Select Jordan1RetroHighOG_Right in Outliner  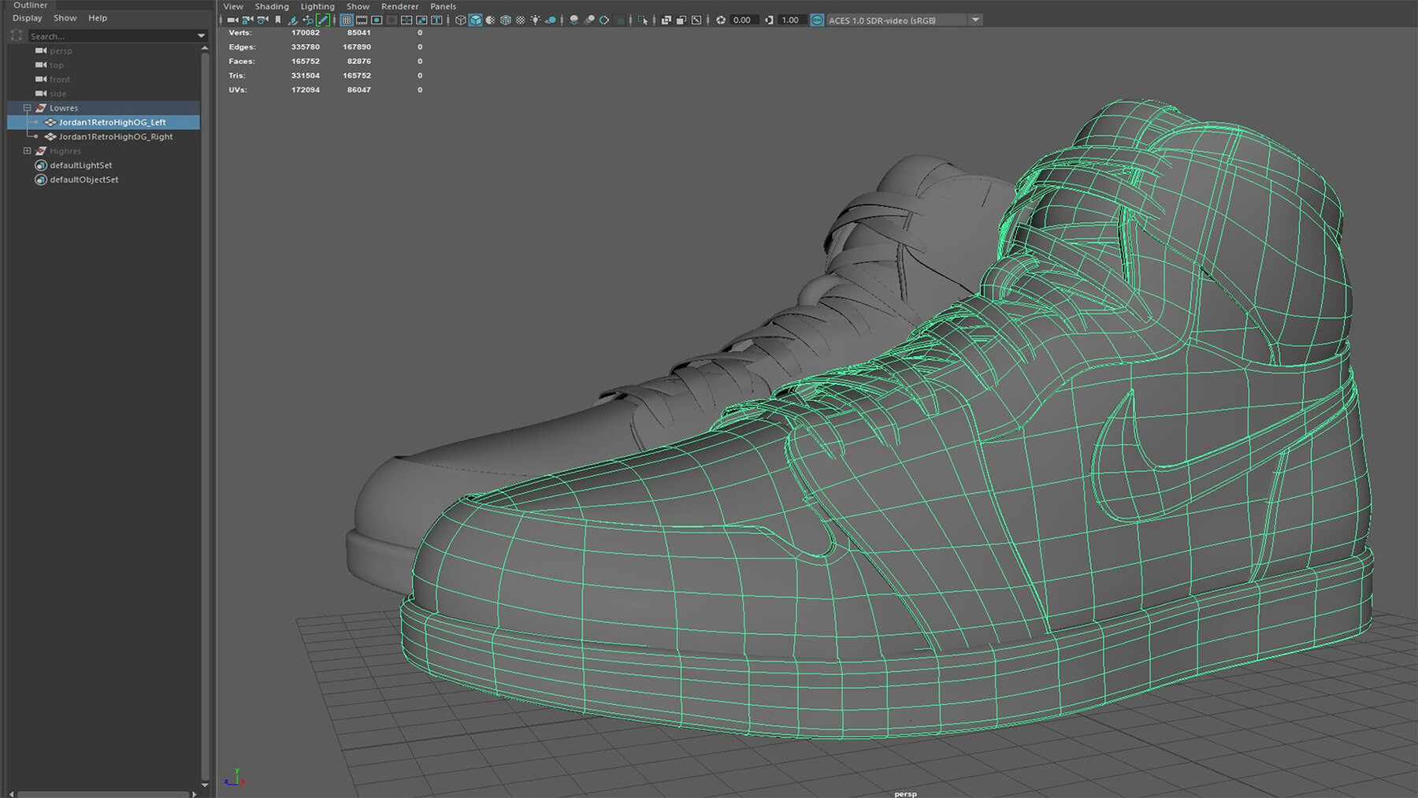(115, 136)
